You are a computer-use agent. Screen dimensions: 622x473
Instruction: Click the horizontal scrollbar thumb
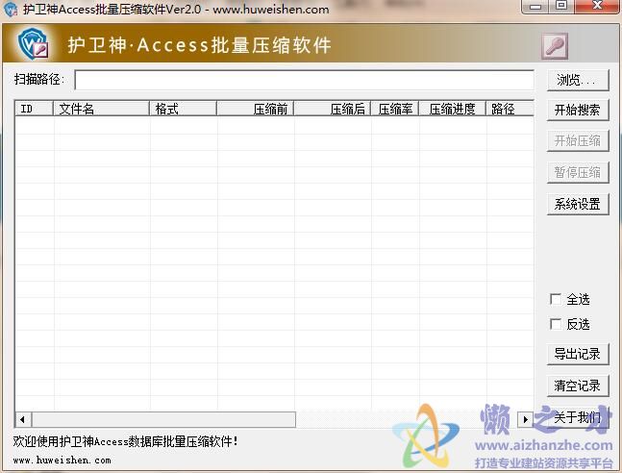tap(163, 419)
